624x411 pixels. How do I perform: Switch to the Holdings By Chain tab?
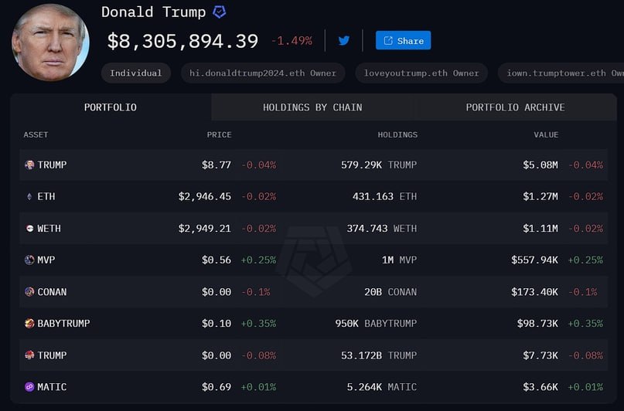point(312,107)
